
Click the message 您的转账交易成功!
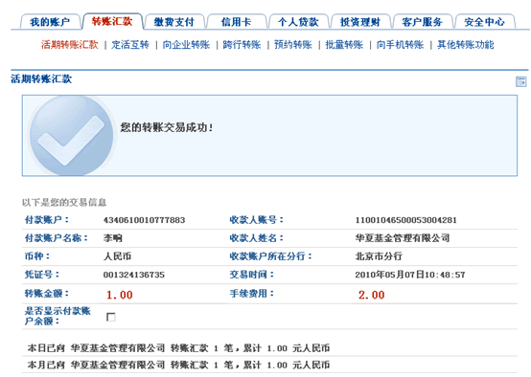coord(167,127)
